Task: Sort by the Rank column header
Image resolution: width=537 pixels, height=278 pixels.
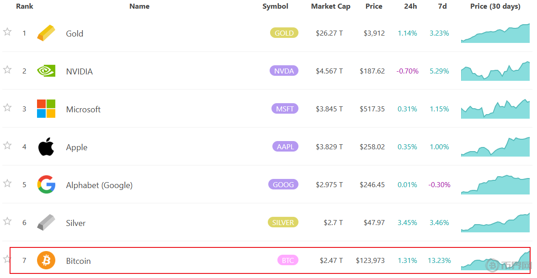Action: click(x=25, y=6)
